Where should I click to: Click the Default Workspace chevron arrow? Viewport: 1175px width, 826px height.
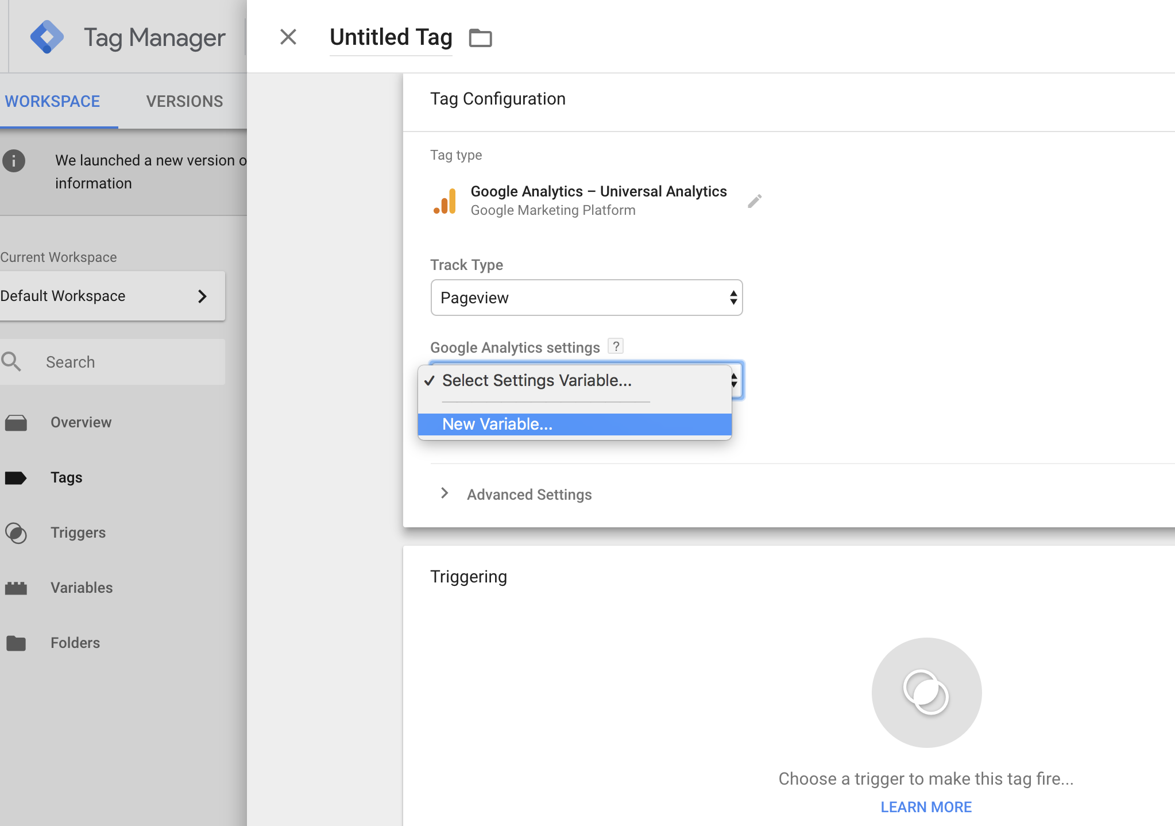202,296
